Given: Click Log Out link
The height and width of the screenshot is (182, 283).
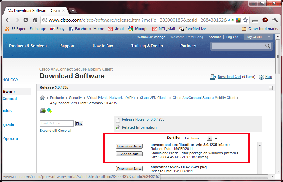Looking at the screenshot, I should (x=232, y=37).
